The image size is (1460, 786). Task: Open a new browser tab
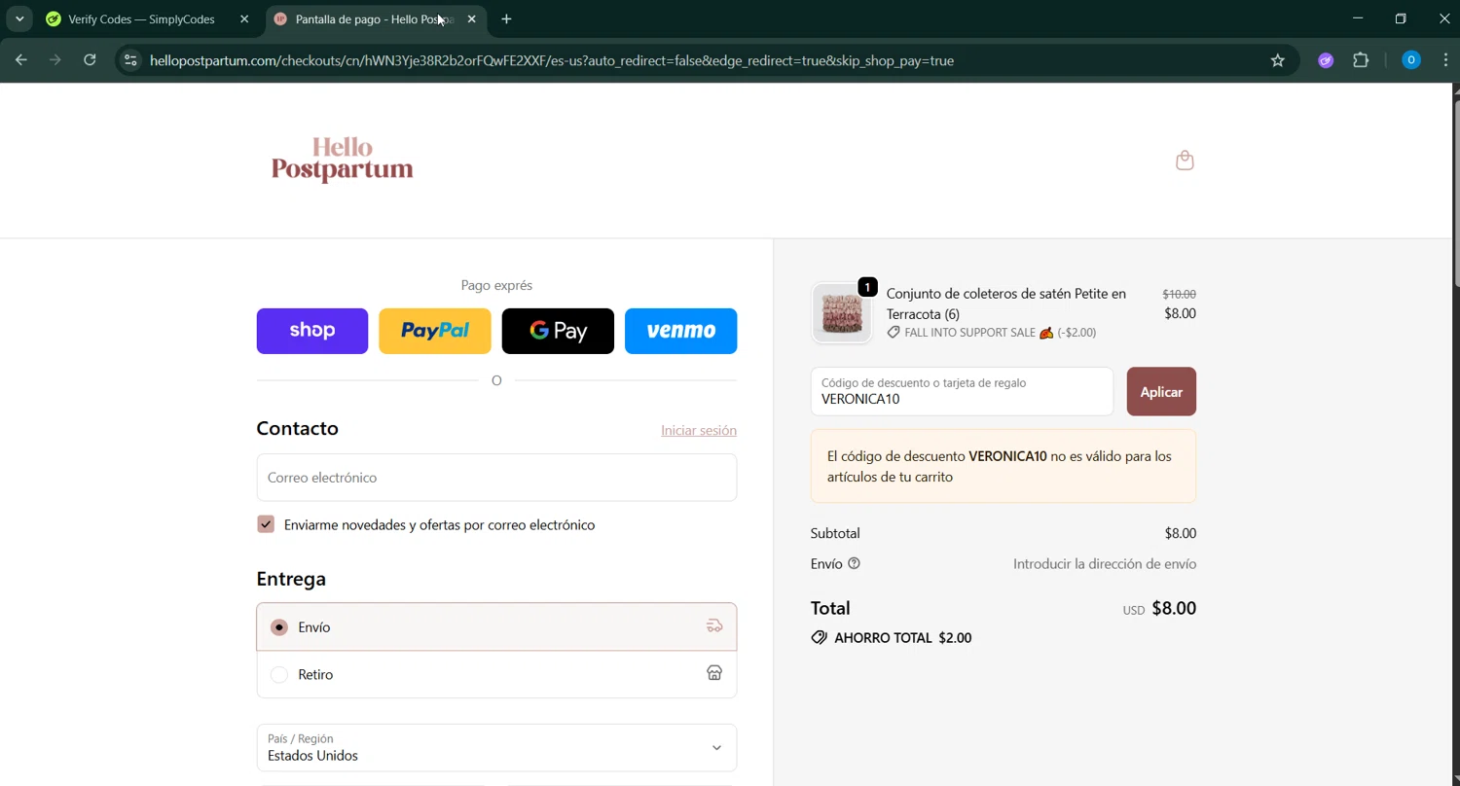point(506,19)
